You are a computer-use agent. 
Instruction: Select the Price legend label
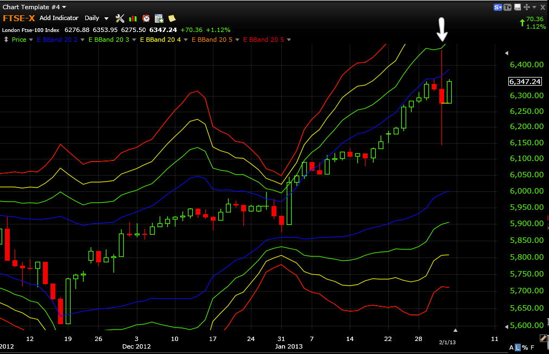19,40
